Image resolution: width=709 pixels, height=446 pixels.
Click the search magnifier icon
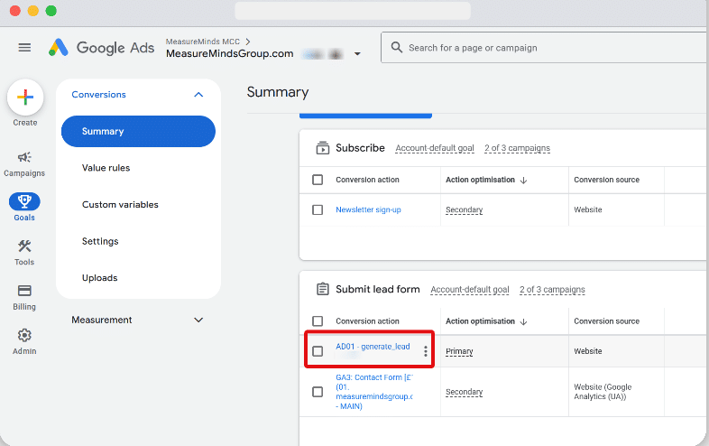click(397, 48)
